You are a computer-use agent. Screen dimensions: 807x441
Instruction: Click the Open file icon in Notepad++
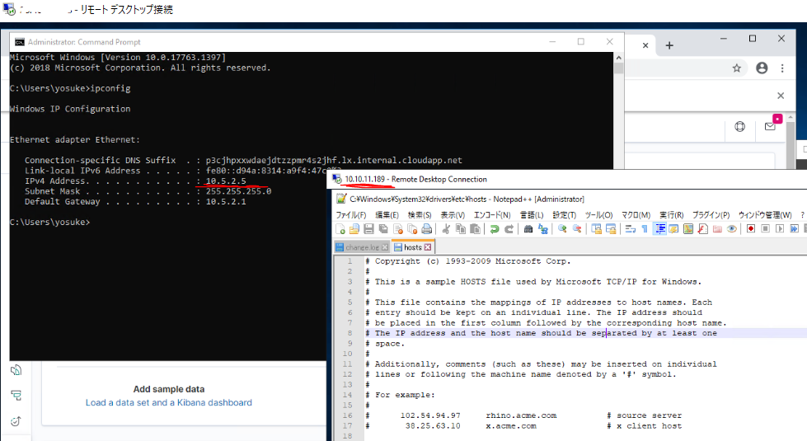(354, 229)
